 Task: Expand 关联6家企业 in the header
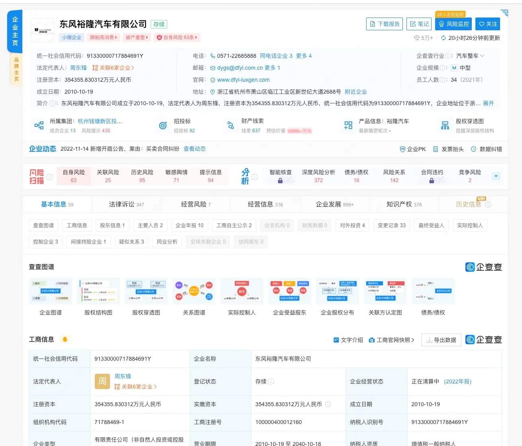pos(114,68)
